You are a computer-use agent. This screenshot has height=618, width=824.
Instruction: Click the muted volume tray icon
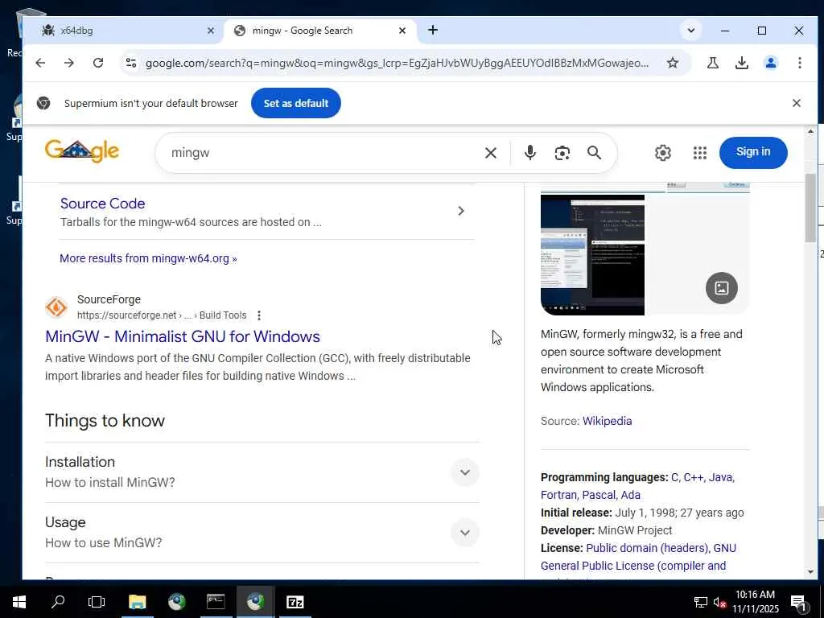click(719, 602)
